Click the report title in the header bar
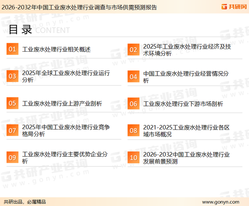This screenshot has width=249, height=206. (79, 7)
